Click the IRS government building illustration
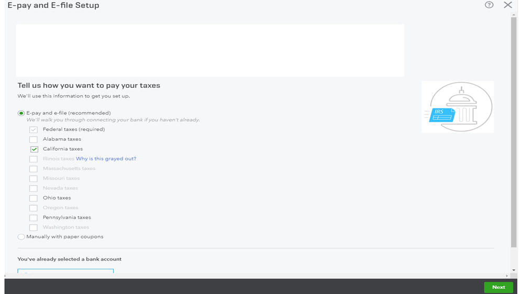 pos(458,107)
